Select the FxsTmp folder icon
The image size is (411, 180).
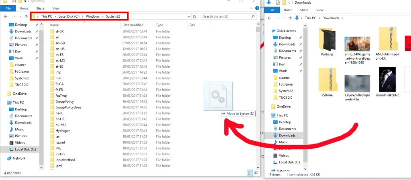(53, 96)
